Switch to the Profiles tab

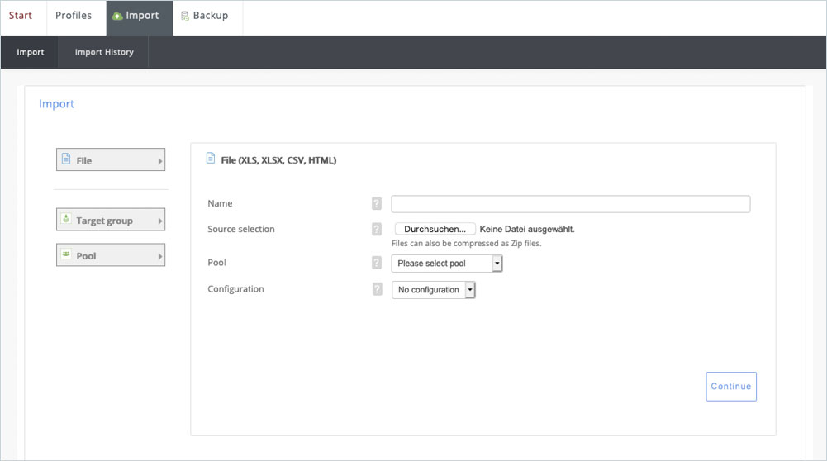click(74, 16)
